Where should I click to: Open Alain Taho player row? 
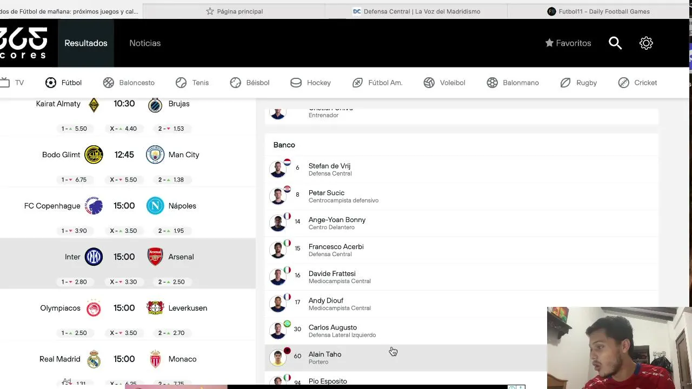click(406, 358)
